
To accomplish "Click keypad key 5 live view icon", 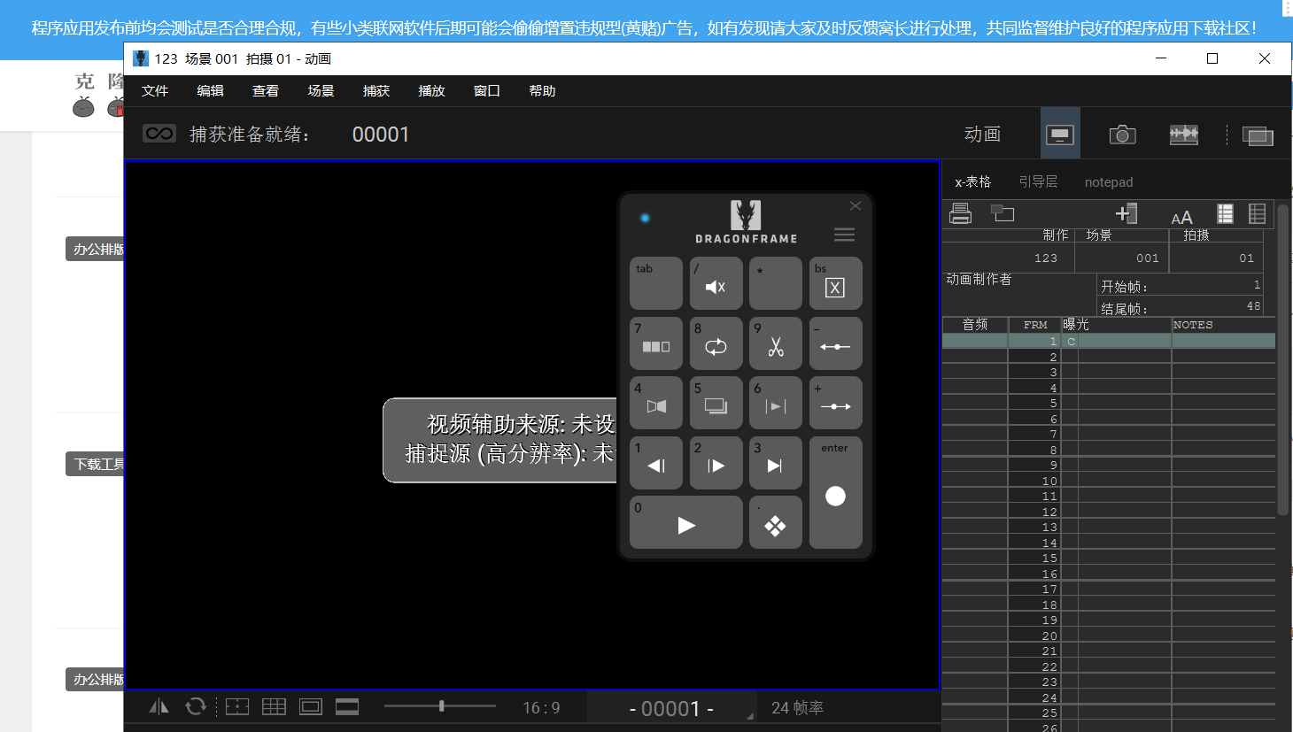I will point(716,403).
